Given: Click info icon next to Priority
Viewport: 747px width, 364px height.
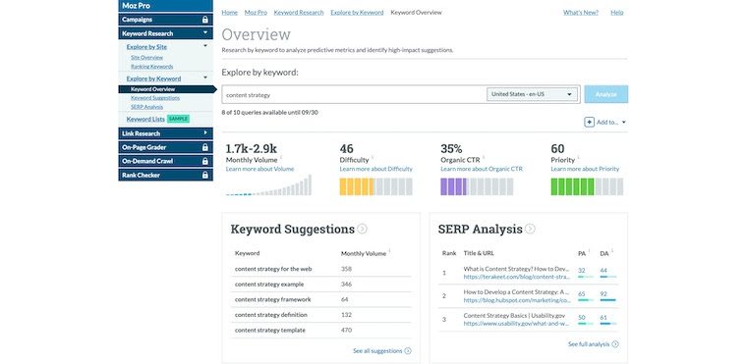Looking at the screenshot, I should (x=578, y=158).
